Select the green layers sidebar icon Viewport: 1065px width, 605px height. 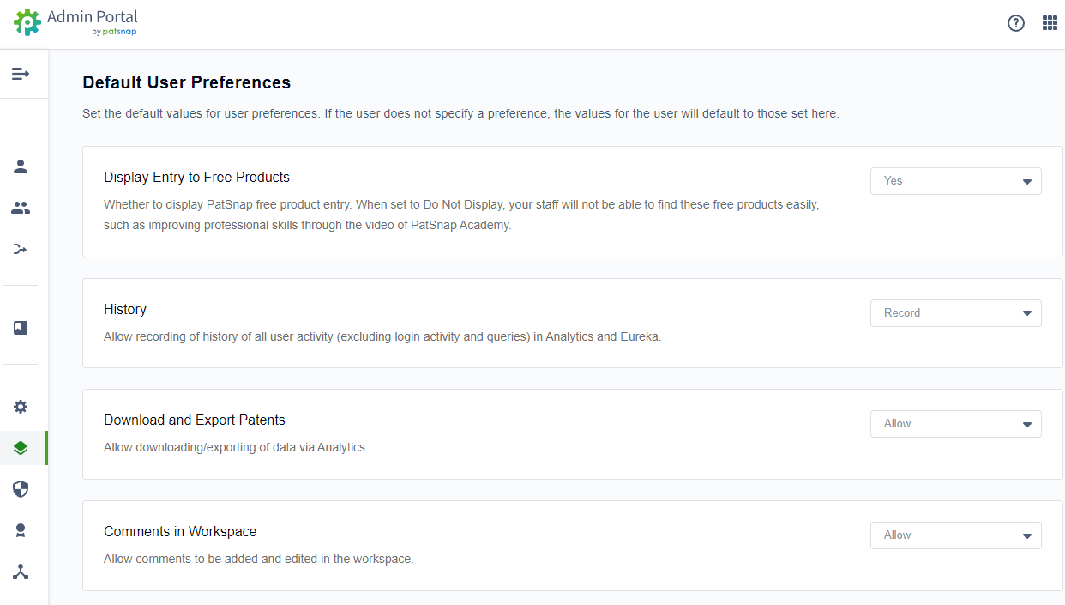21,448
